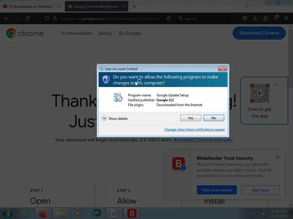Open Firefox from the taskbar
The image size is (293, 219).
(43, 213)
